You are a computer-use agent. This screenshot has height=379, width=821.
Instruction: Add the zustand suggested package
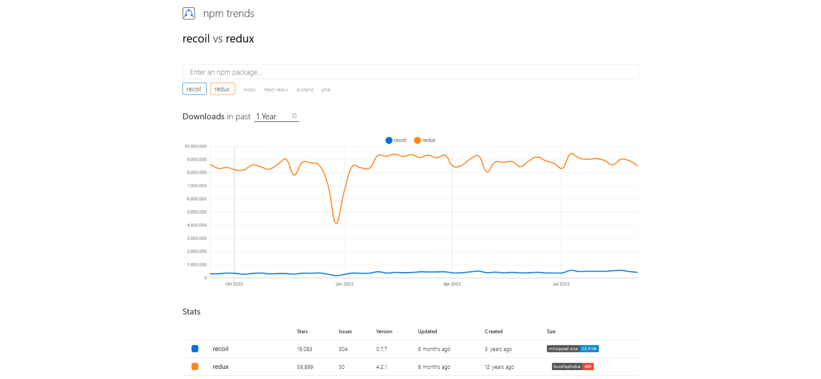point(305,90)
